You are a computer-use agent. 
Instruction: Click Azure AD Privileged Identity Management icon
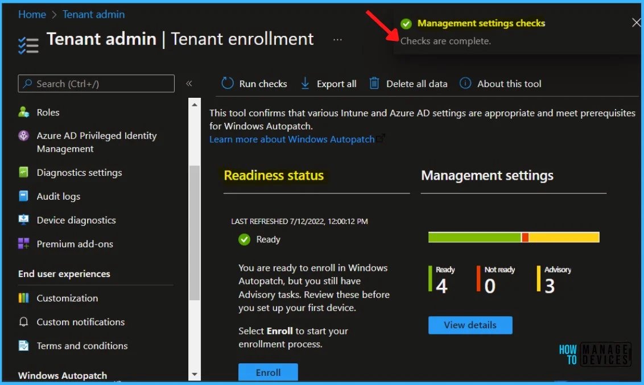[x=24, y=136]
